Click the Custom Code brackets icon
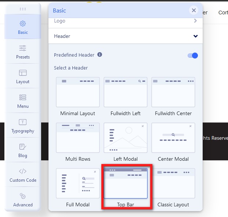 (x=23, y=171)
